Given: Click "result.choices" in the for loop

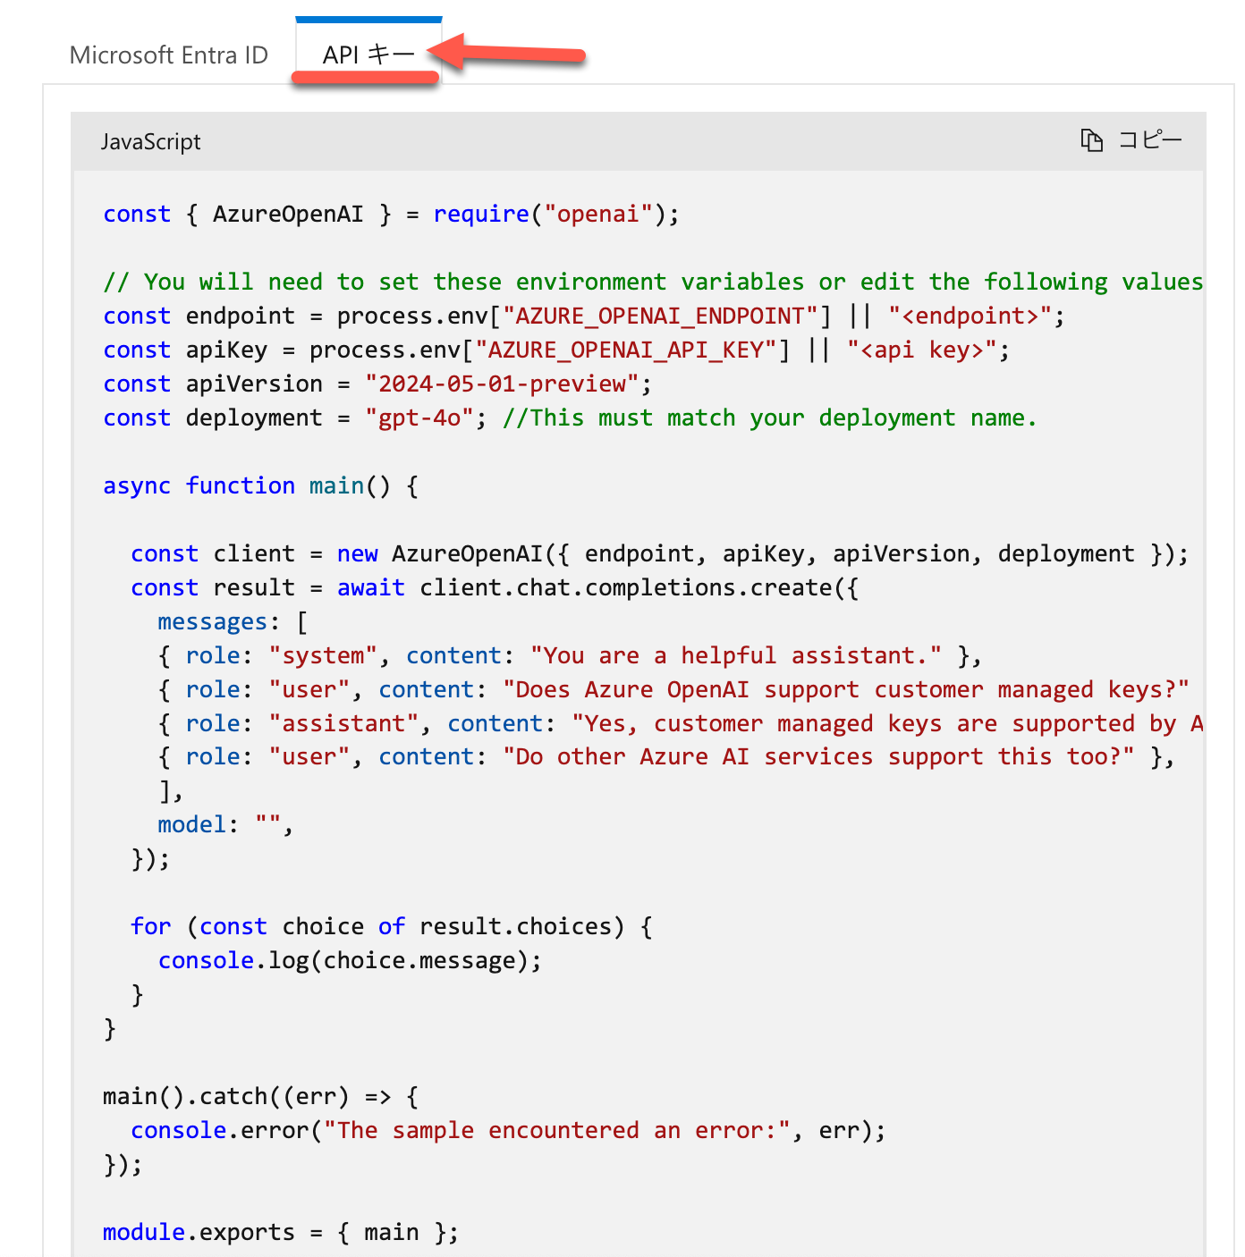Looking at the screenshot, I should point(516,927).
